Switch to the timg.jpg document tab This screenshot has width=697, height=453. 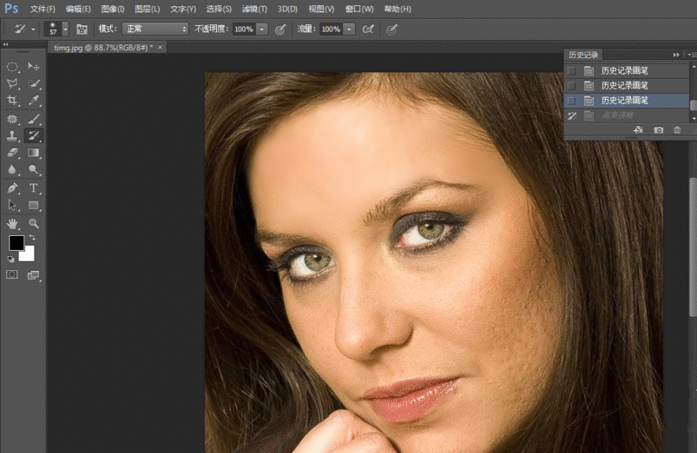101,47
